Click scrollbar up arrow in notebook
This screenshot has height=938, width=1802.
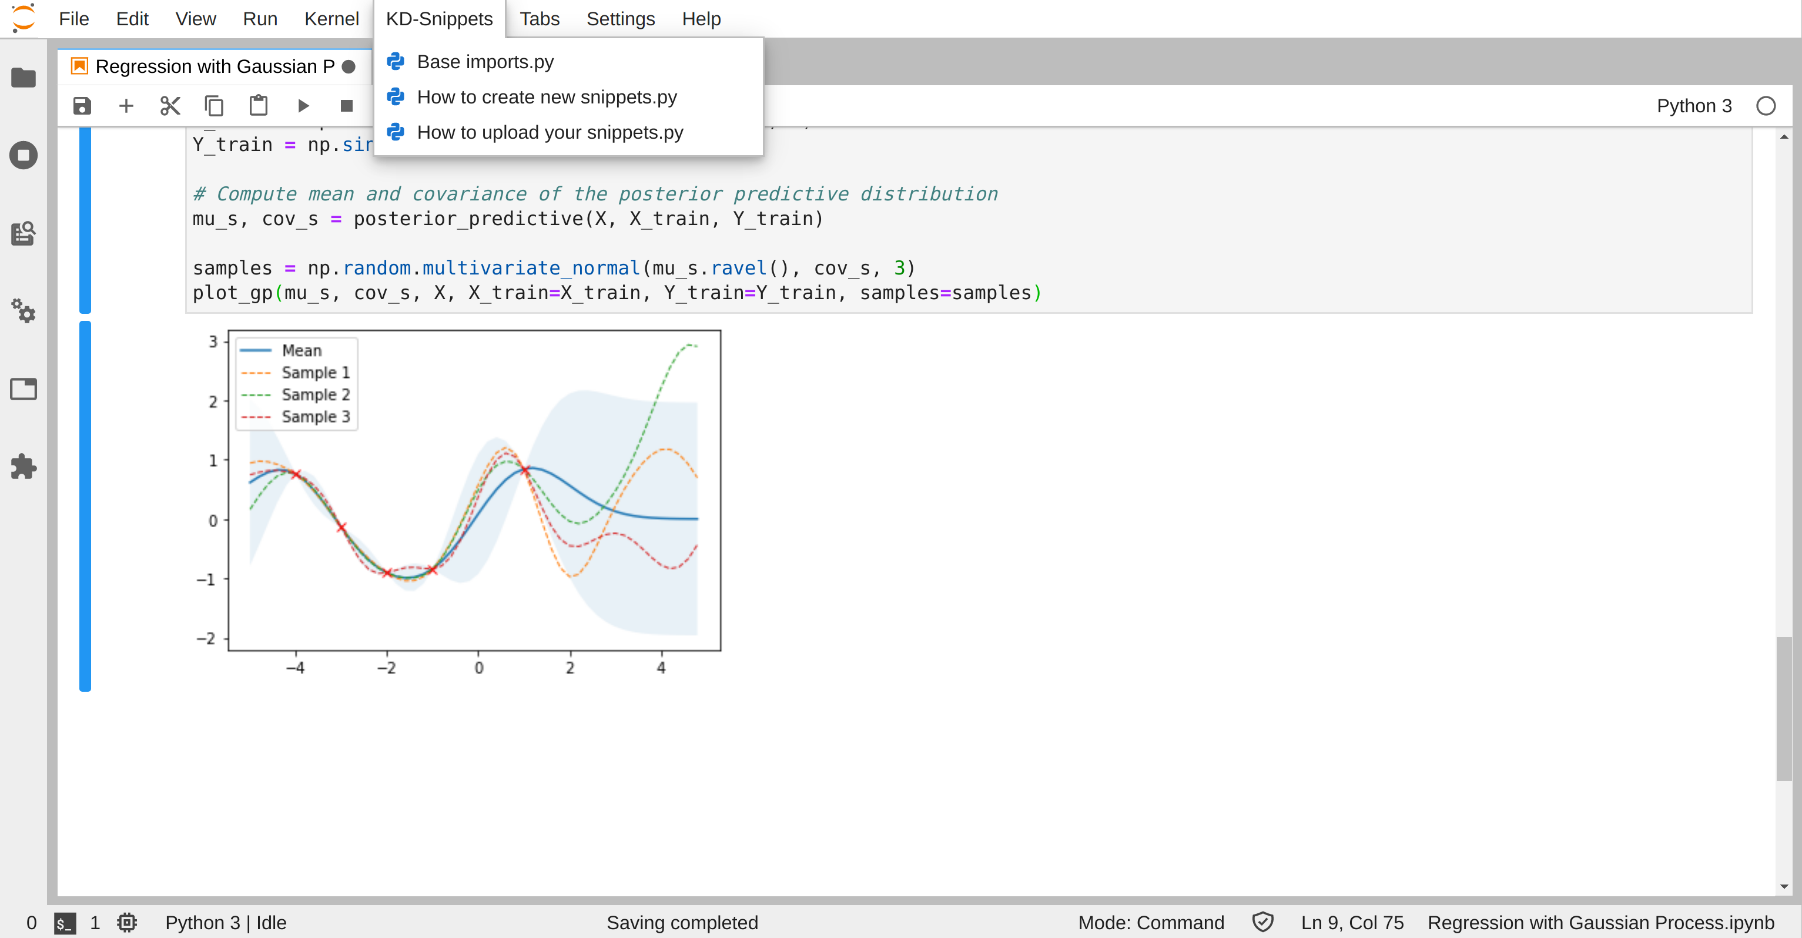1784,137
